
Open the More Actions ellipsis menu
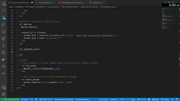[177, 3]
